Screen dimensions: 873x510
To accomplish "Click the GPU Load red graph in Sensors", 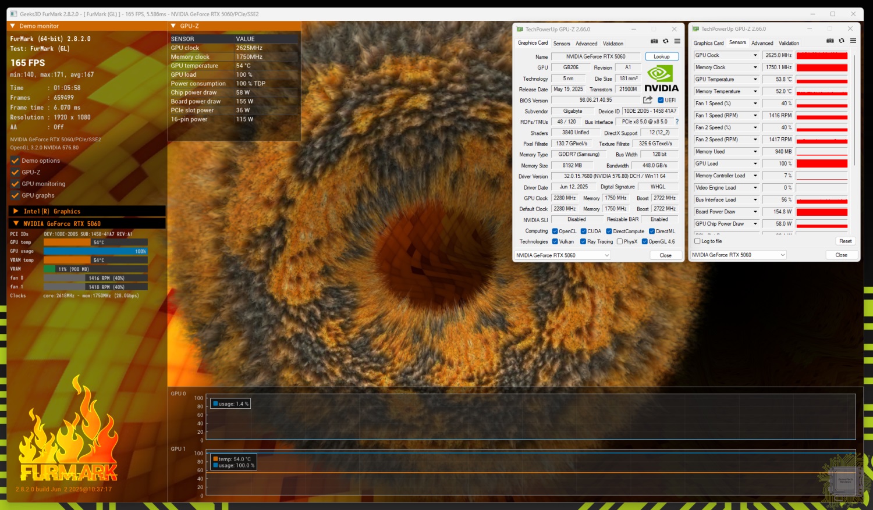I will click(x=822, y=163).
